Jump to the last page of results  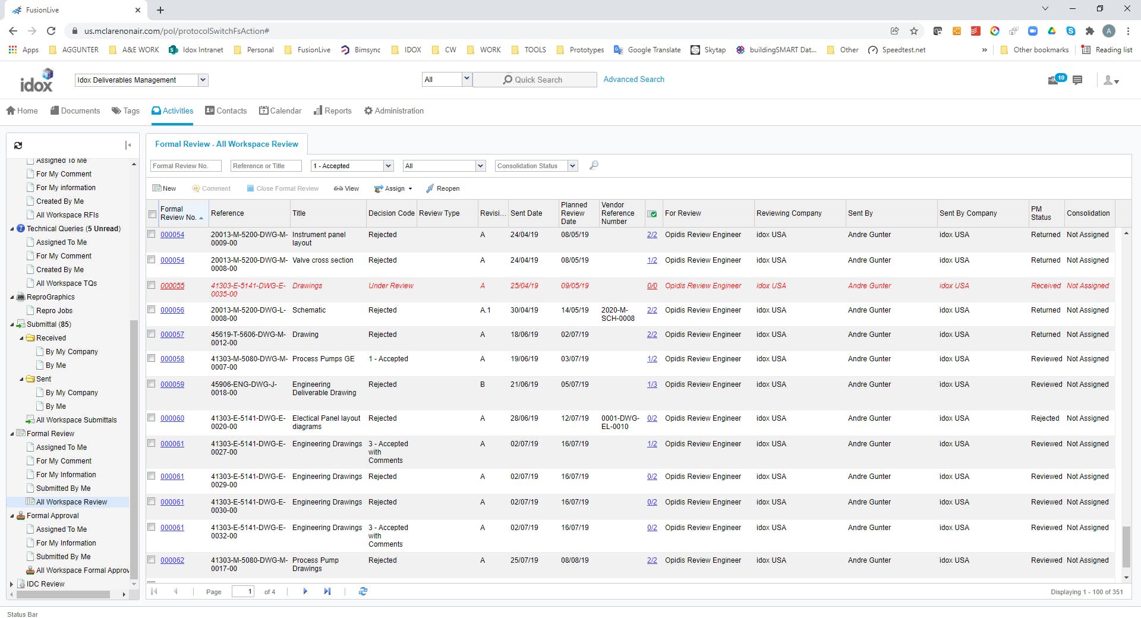tap(327, 591)
